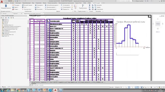This screenshot has height=92, width=165.
Task: Open the О программе tool
Action: point(99,9)
